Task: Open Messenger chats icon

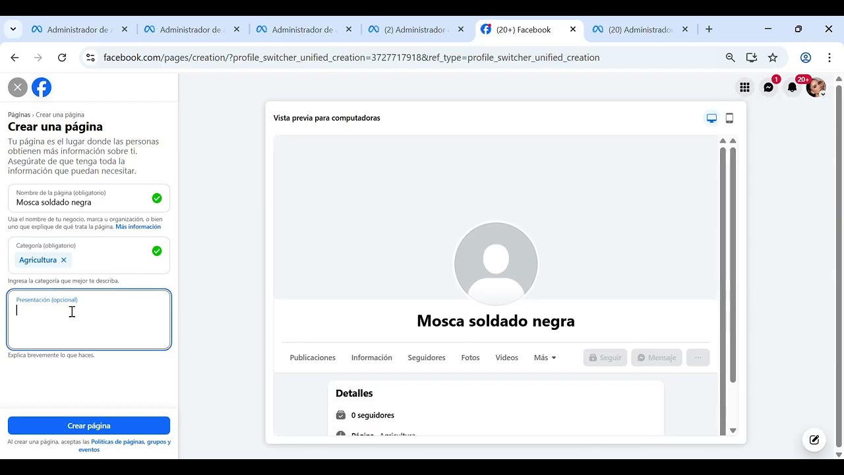Action: click(769, 87)
